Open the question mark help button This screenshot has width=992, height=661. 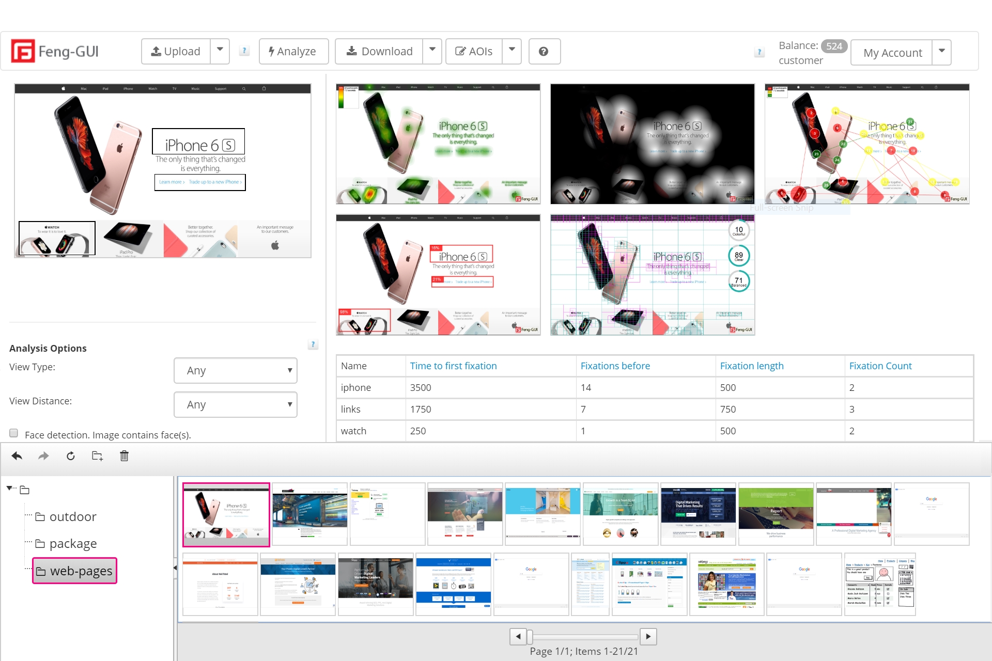click(x=544, y=52)
